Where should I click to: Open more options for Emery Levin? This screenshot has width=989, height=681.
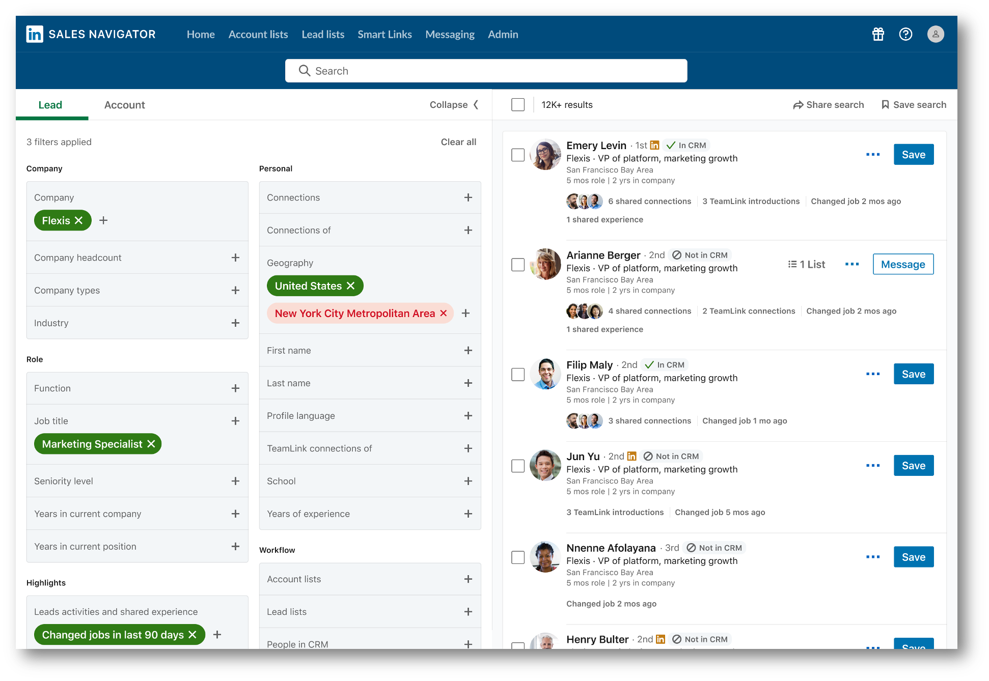coord(873,154)
